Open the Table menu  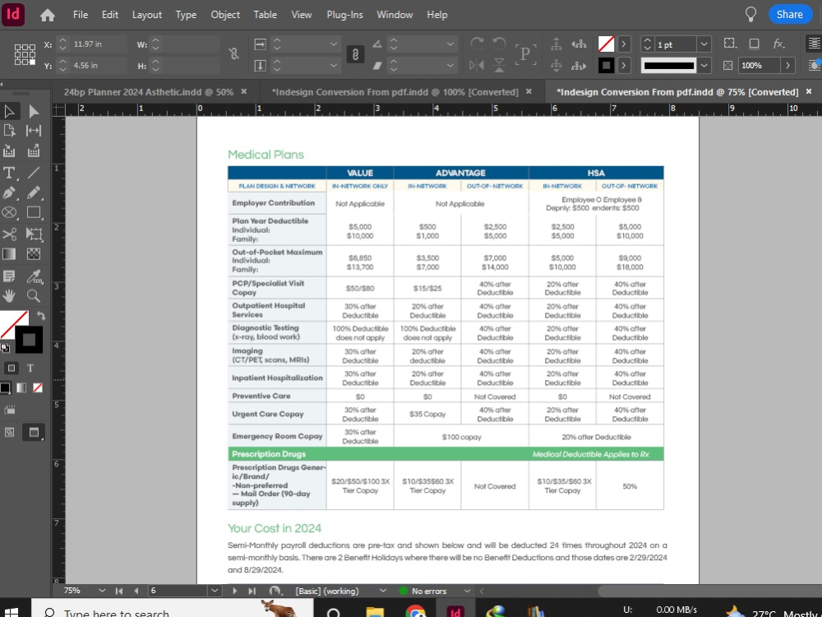coord(265,14)
